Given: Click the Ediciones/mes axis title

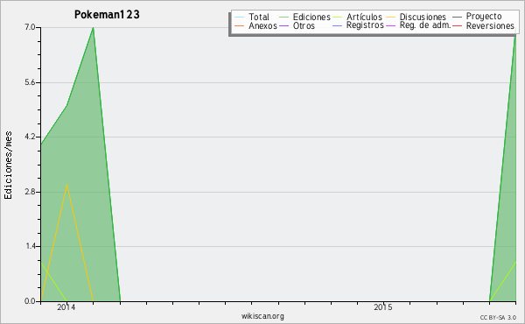Looking at the screenshot, I should pyautogui.click(x=8, y=166).
